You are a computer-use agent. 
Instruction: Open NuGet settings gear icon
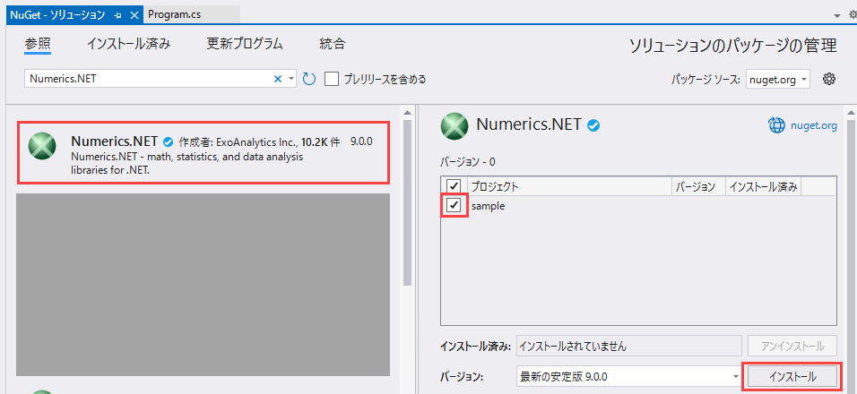829,79
